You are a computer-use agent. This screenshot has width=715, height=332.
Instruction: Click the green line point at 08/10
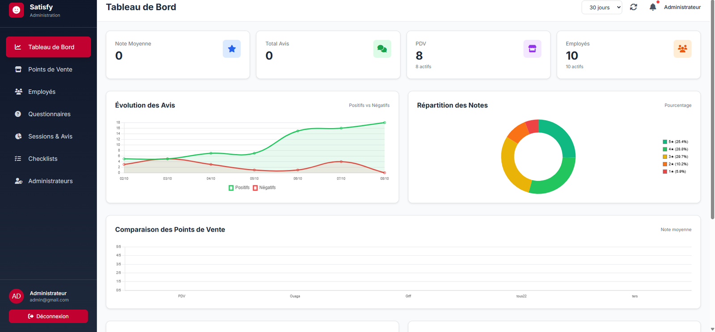pos(384,123)
